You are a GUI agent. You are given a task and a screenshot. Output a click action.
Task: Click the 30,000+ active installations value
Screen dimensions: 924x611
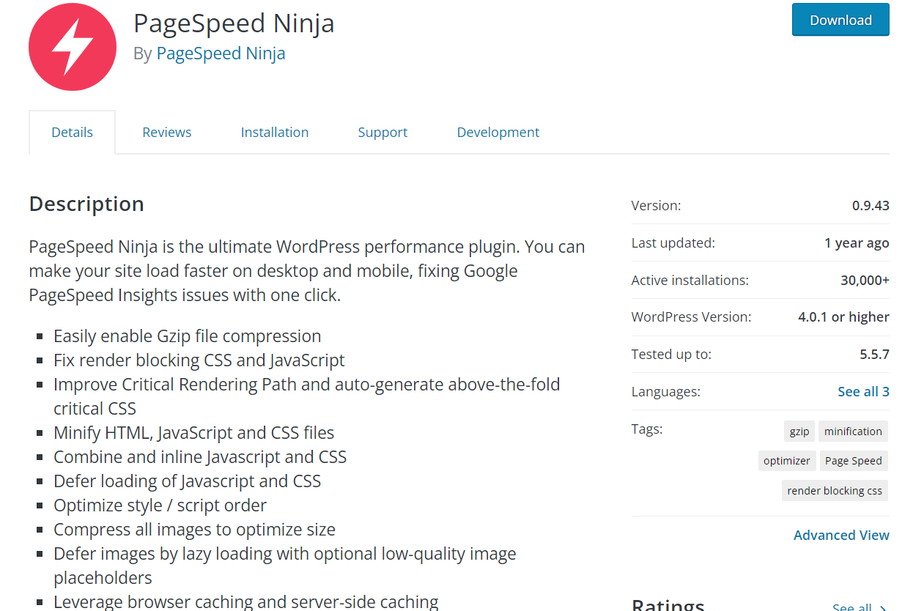pos(865,281)
